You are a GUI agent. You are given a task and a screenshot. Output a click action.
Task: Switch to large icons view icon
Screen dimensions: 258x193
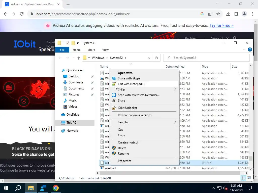coord(249,178)
